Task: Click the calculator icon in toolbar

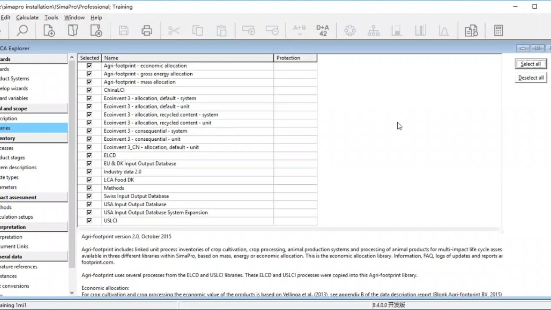Action: pos(498,31)
